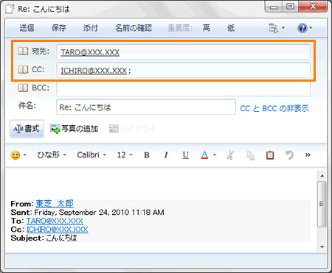
Task: Click 添付 to attach a file
Action: pos(90,28)
